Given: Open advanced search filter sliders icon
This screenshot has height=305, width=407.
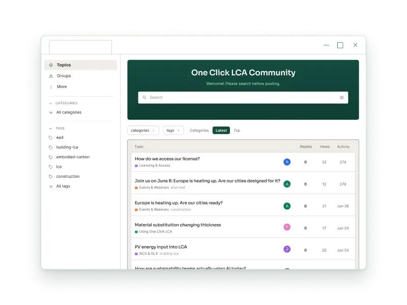Looking at the screenshot, I should point(341,98).
